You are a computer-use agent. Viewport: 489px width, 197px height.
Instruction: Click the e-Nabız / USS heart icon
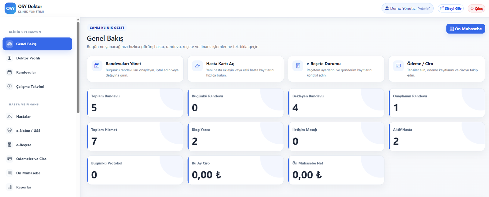(x=10, y=131)
